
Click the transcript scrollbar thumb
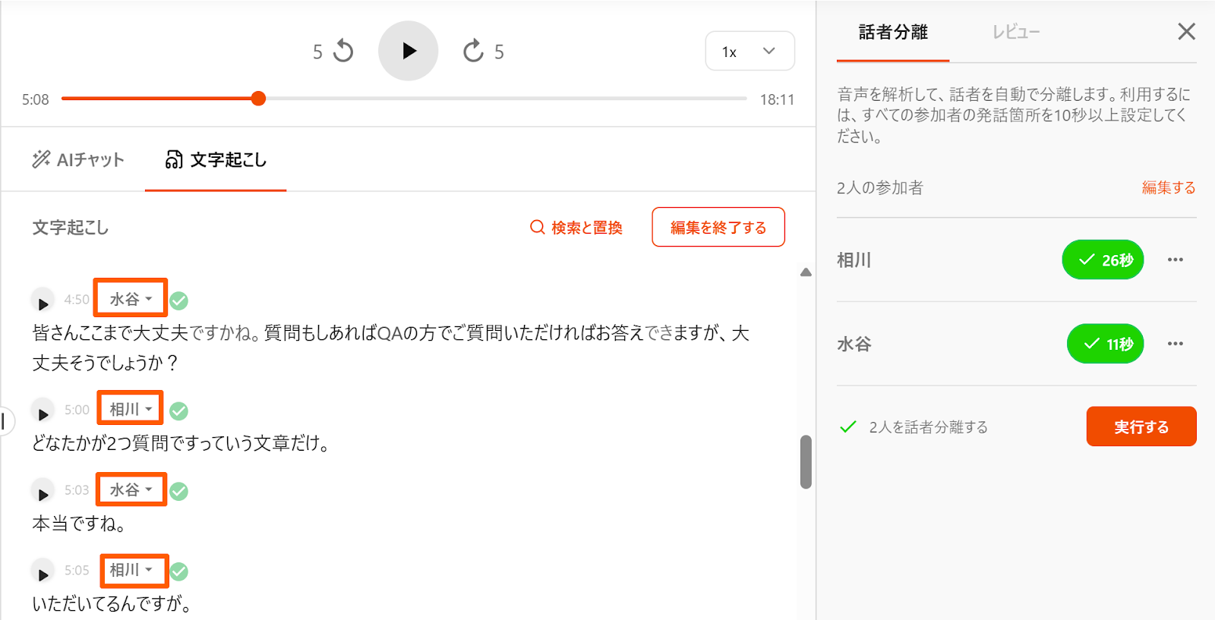click(806, 462)
